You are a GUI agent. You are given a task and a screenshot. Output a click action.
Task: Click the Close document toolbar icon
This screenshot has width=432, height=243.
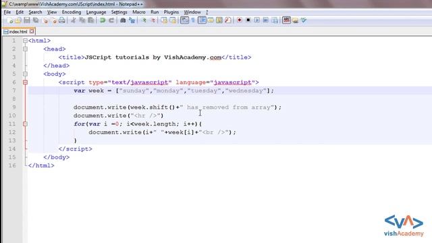tap(45, 20)
